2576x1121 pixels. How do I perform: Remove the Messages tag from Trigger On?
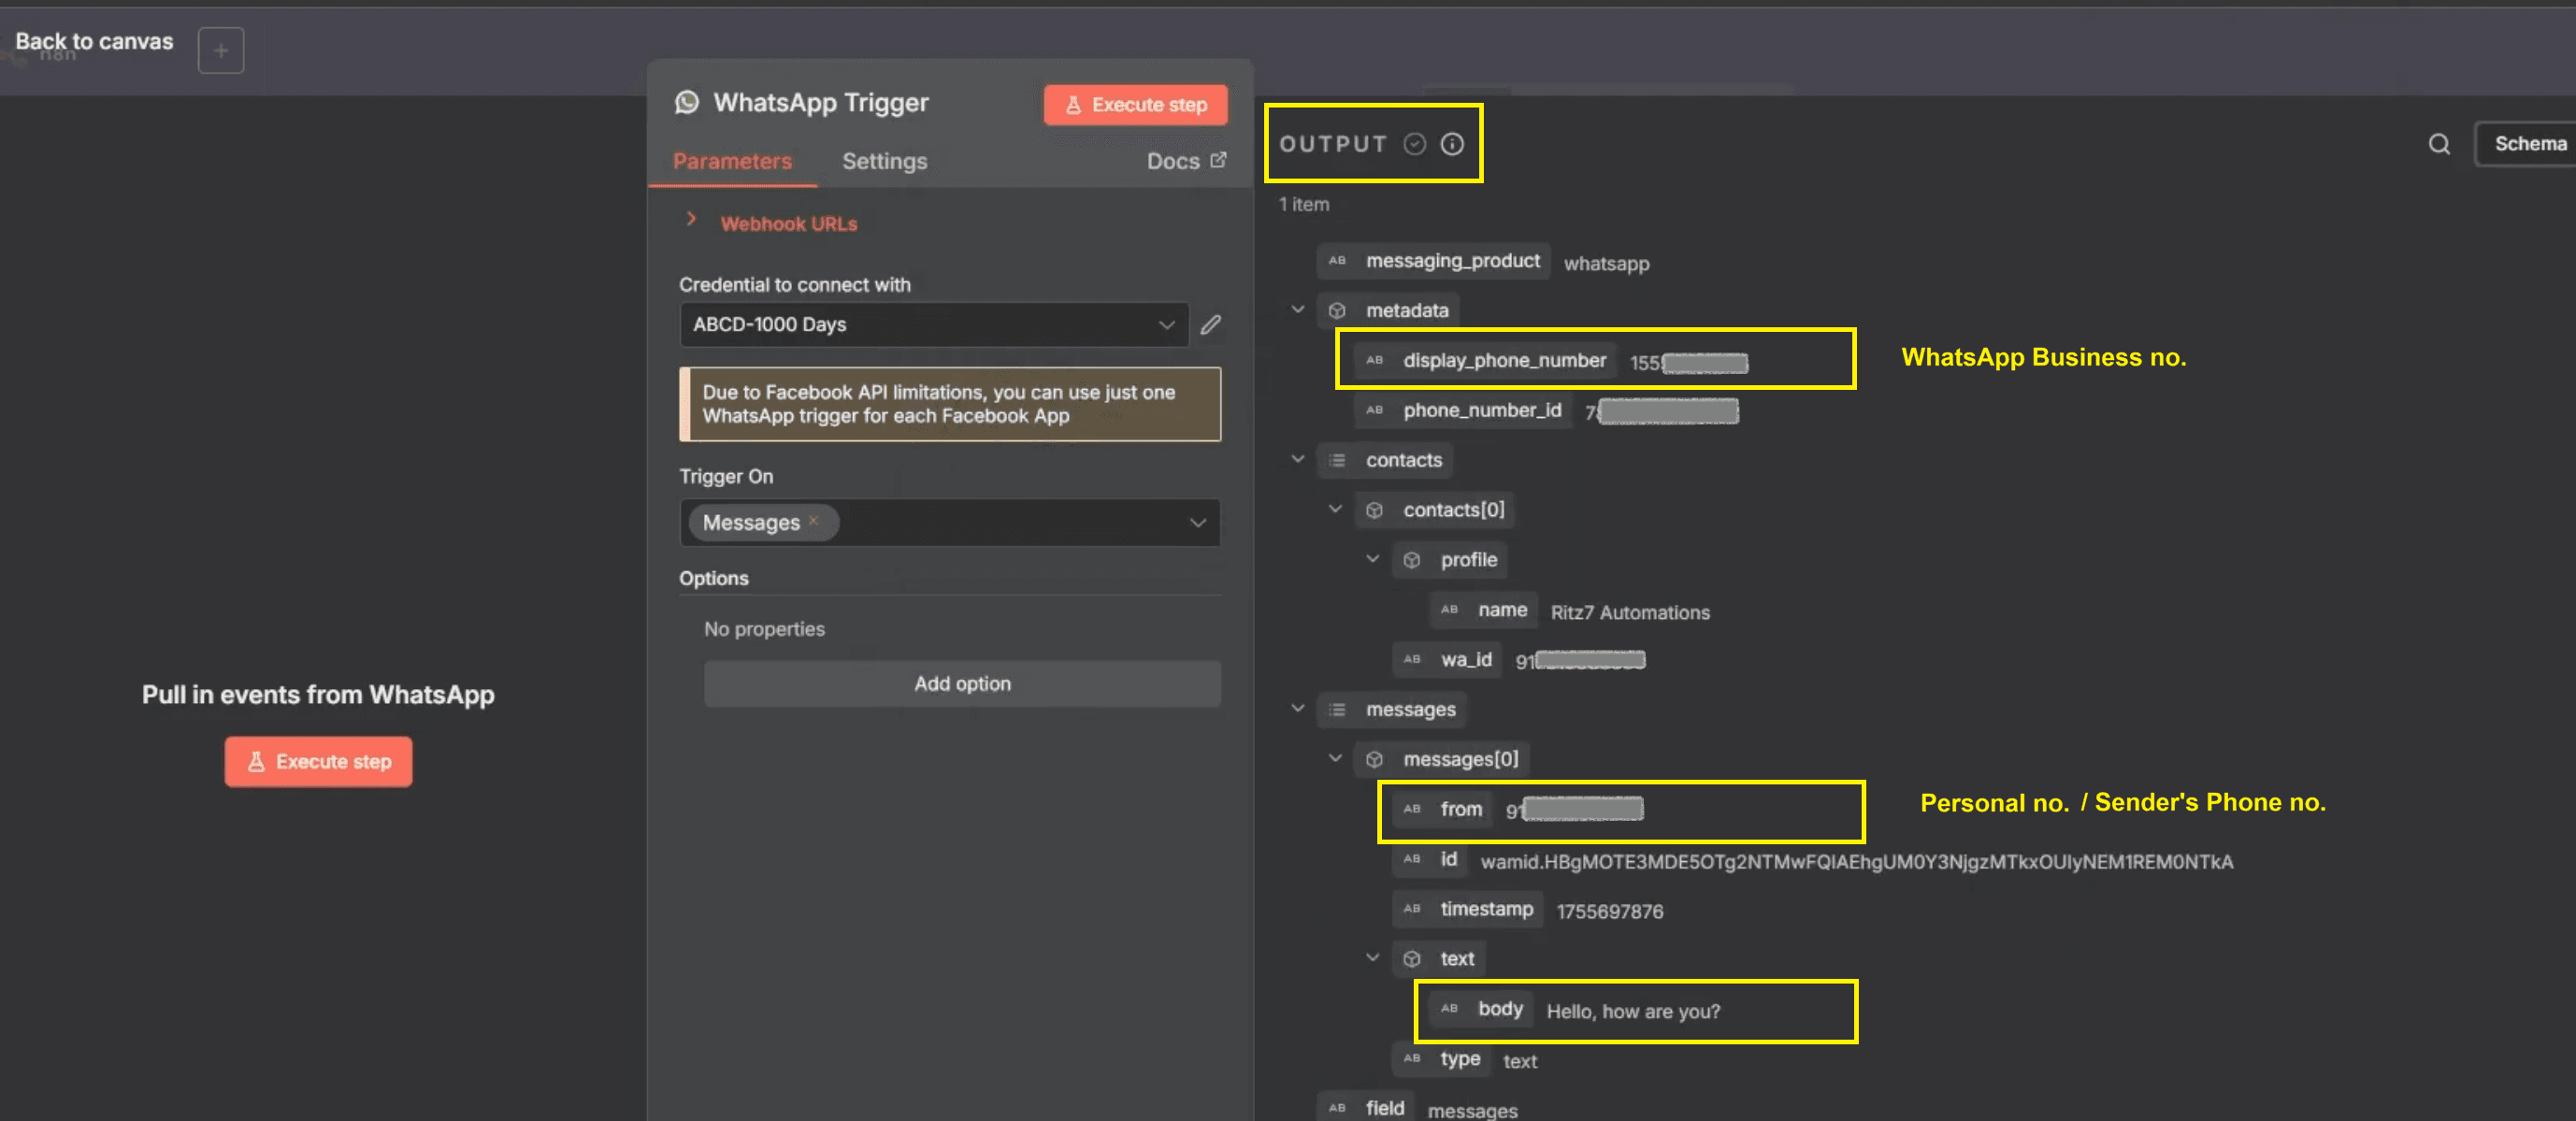[814, 520]
